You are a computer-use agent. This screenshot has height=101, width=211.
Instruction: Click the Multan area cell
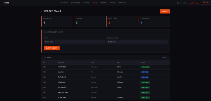click(119, 87)
